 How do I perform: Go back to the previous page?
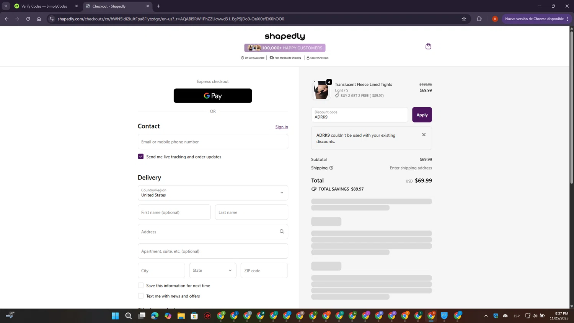[x=7, y=19]
